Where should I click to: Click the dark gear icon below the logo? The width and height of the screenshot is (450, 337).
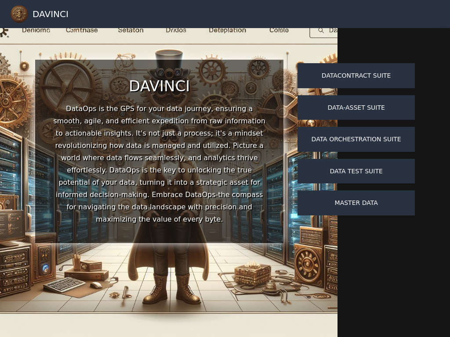pyautogui.click(x=4, y=32)
